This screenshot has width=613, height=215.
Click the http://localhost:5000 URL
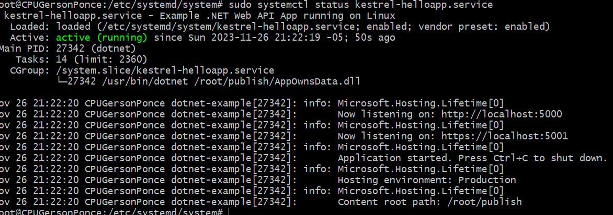pos(502,114)
